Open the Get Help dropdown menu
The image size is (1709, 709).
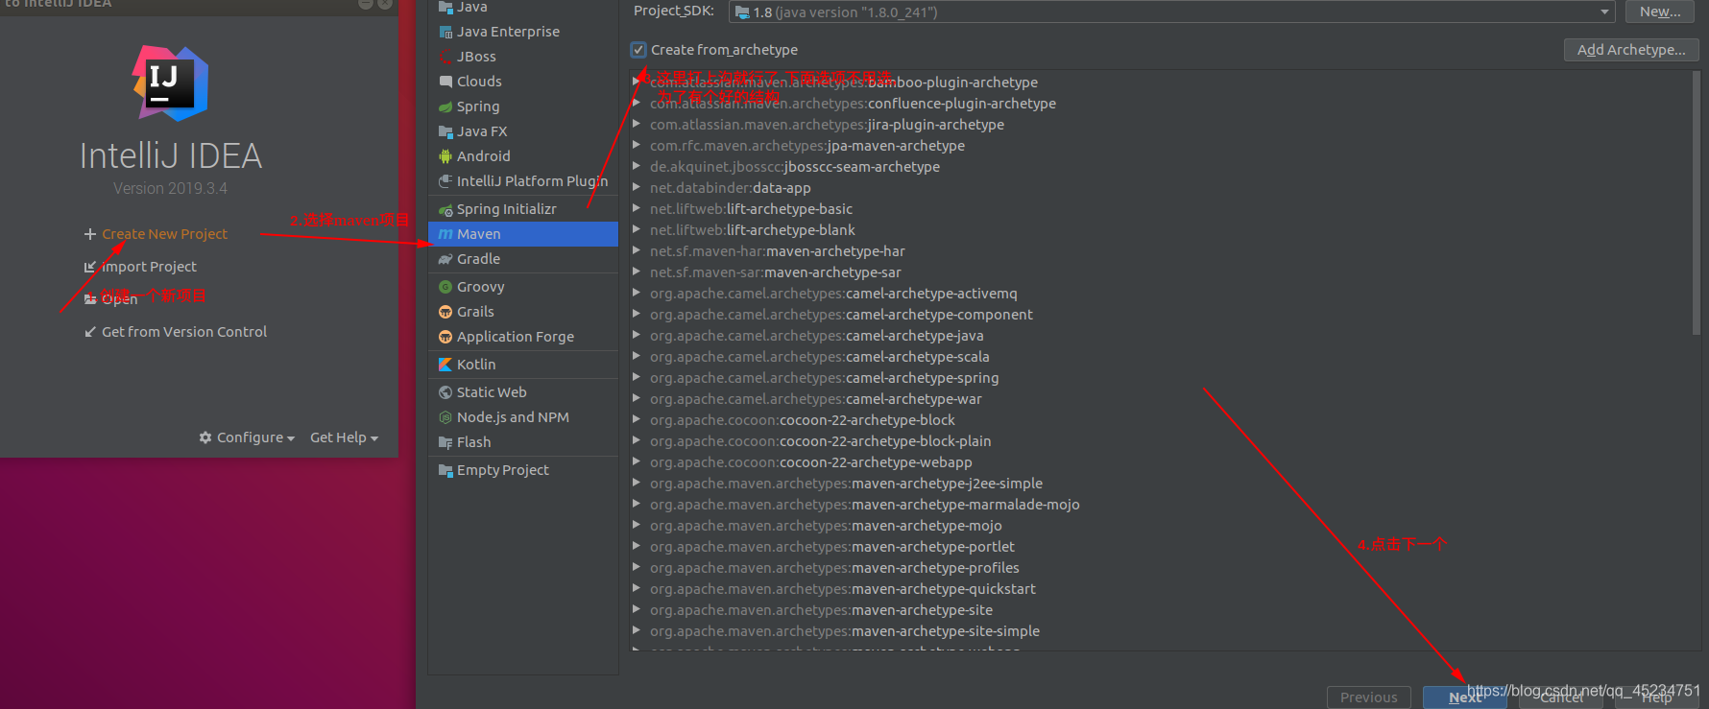(x=344, y=437)
